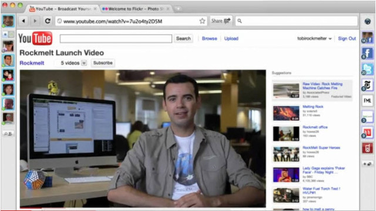This screenshot has height=211, width=376.
Task: Click the 'how to melt a penny' link
Action: point(318,209)
